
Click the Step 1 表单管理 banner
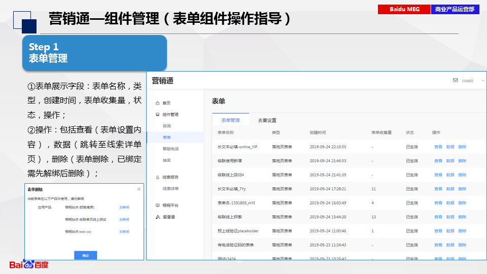94,53
